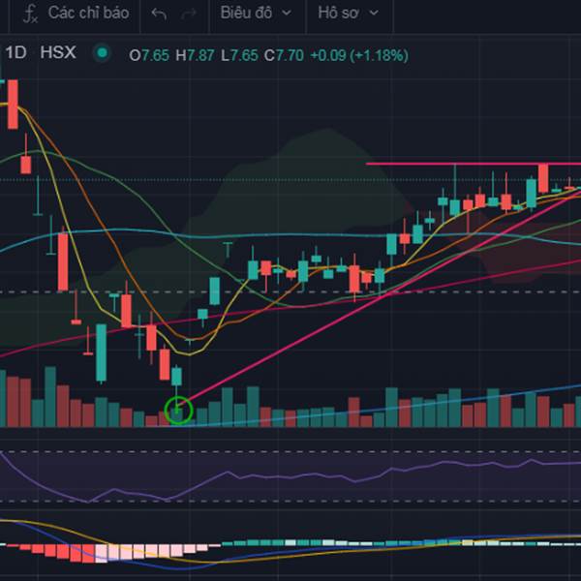Click the low price L7.65 value
This screenshot has height=581, width=581.
click(239, 55)
